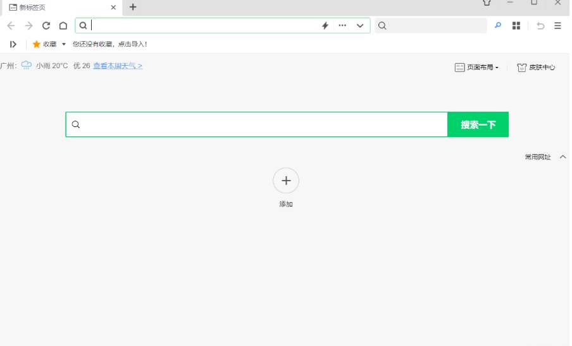
Task: Open the 页面布局 layout dropdown
Action: (x=477, y=68)
